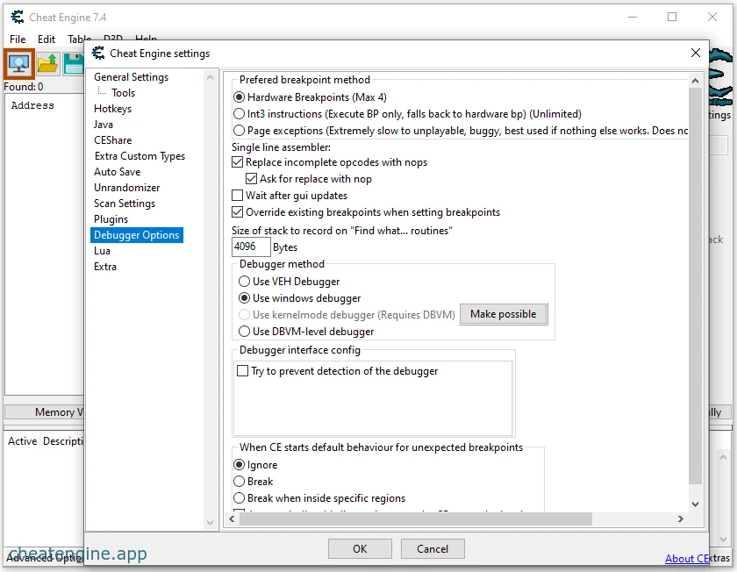Click the stack size Bytes input field

[x=251, y=247]
